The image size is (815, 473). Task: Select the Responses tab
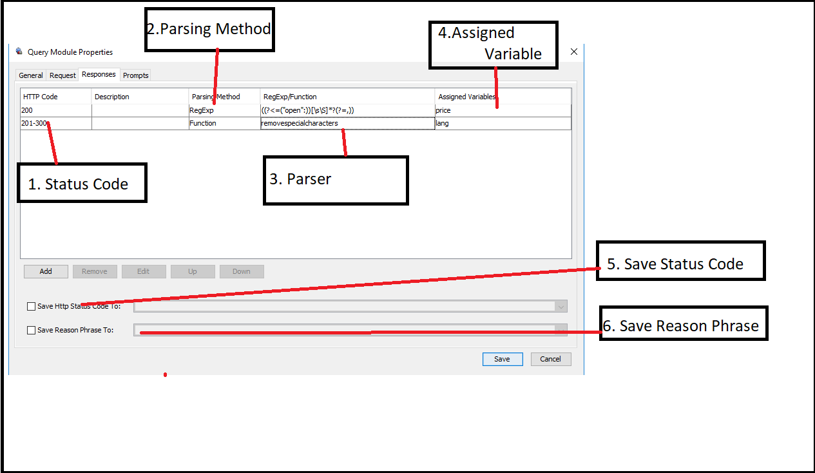click(x=99, y=74)
